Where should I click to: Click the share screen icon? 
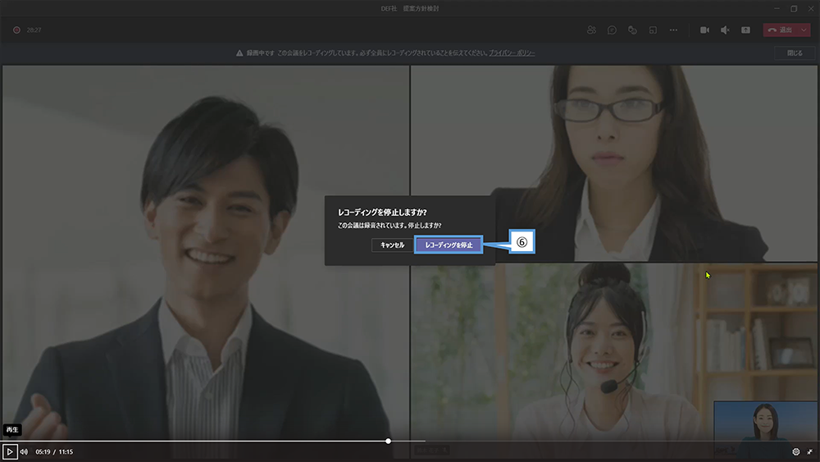click(x=745, y=30)
